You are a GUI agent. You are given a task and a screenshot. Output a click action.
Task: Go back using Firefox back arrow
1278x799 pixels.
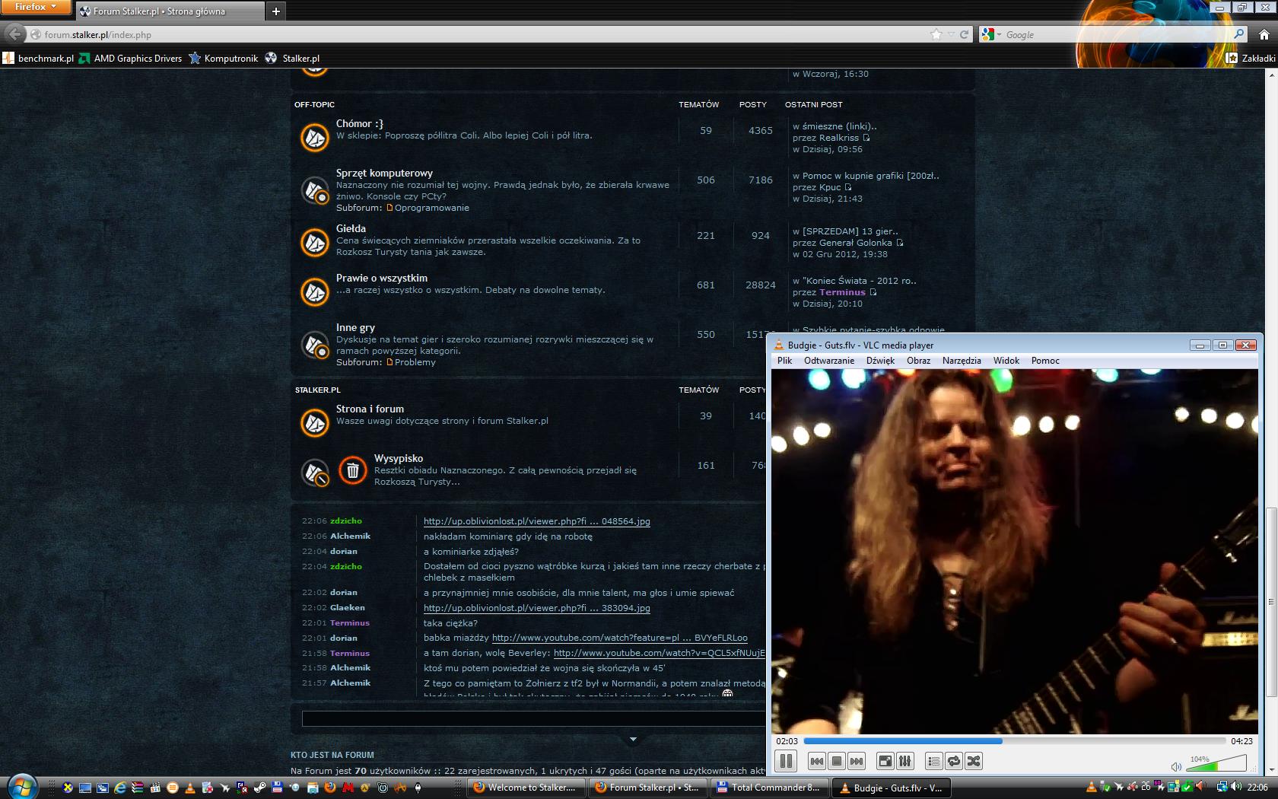pos(14,34)
